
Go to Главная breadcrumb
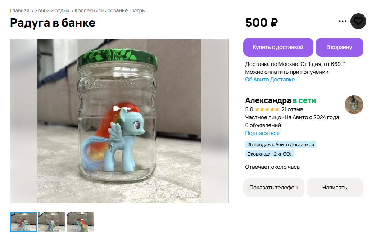(x=19, y=10)
